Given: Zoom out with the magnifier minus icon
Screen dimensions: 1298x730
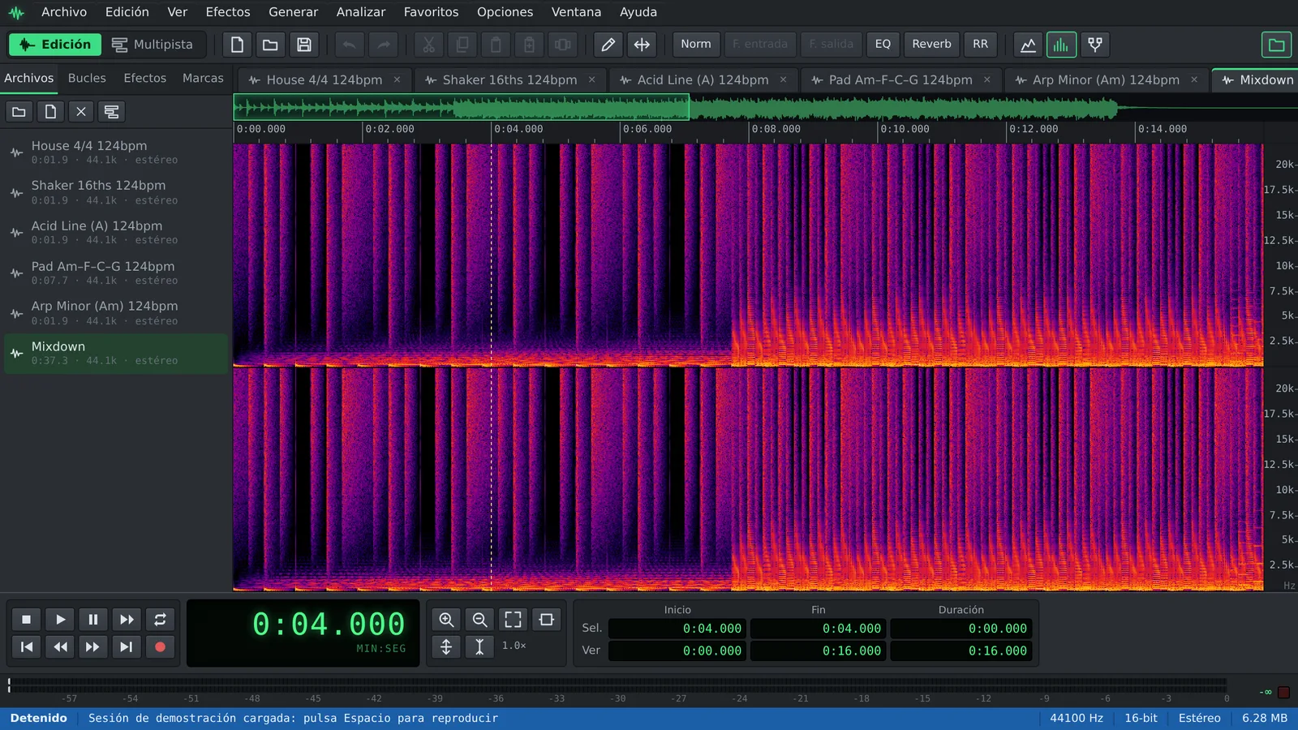Looking at the screenshot, I should [x=479, y=620].
